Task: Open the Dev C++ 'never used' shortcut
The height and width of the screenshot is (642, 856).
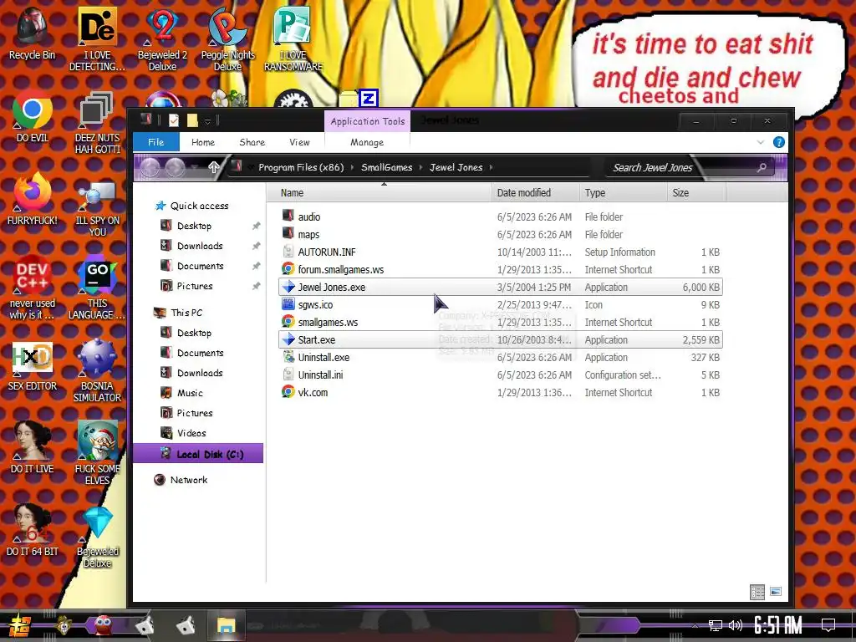Action: tap(32, 288)
